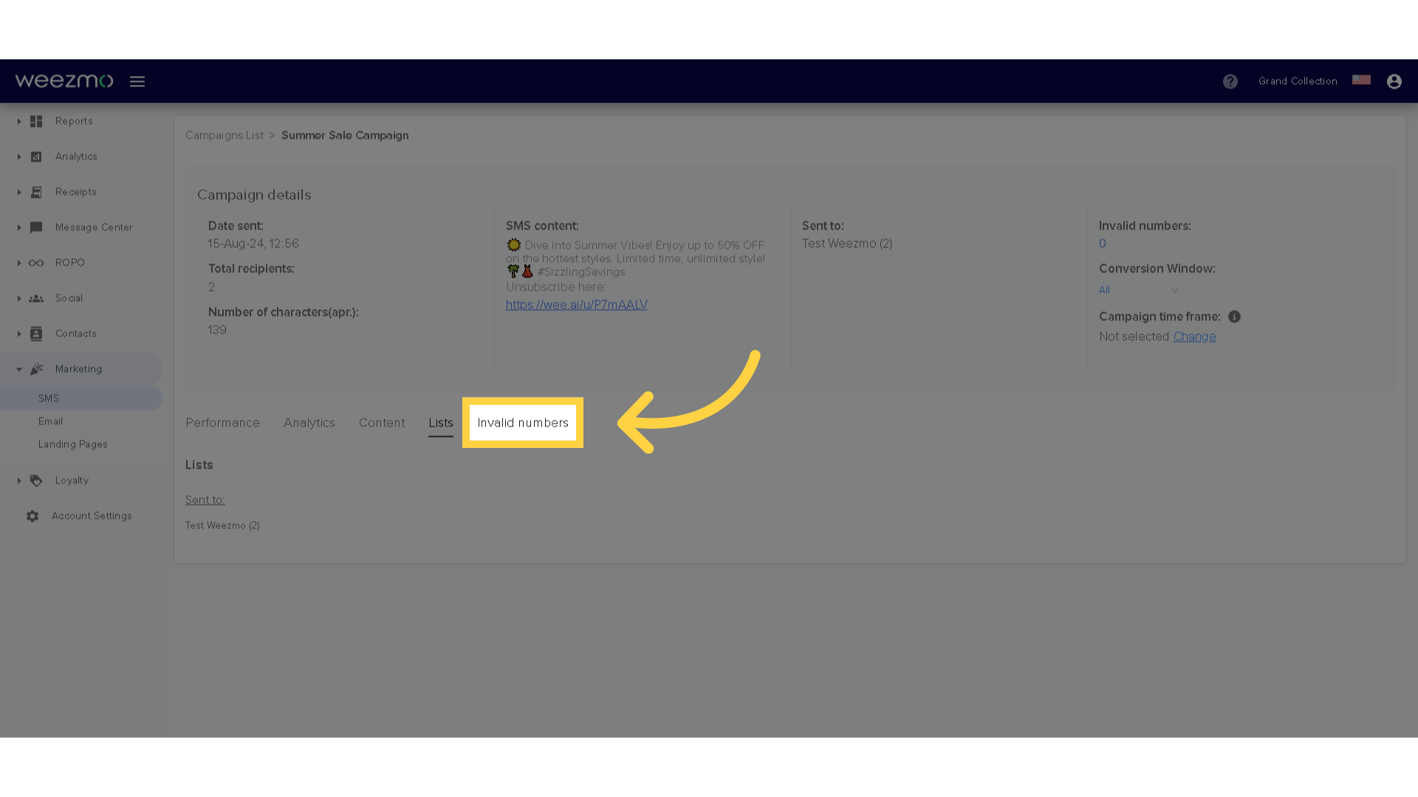The height and width of the screenshot is (797, 1418).
Task: Expand the Social menu arrow
Action: [19, 298]
